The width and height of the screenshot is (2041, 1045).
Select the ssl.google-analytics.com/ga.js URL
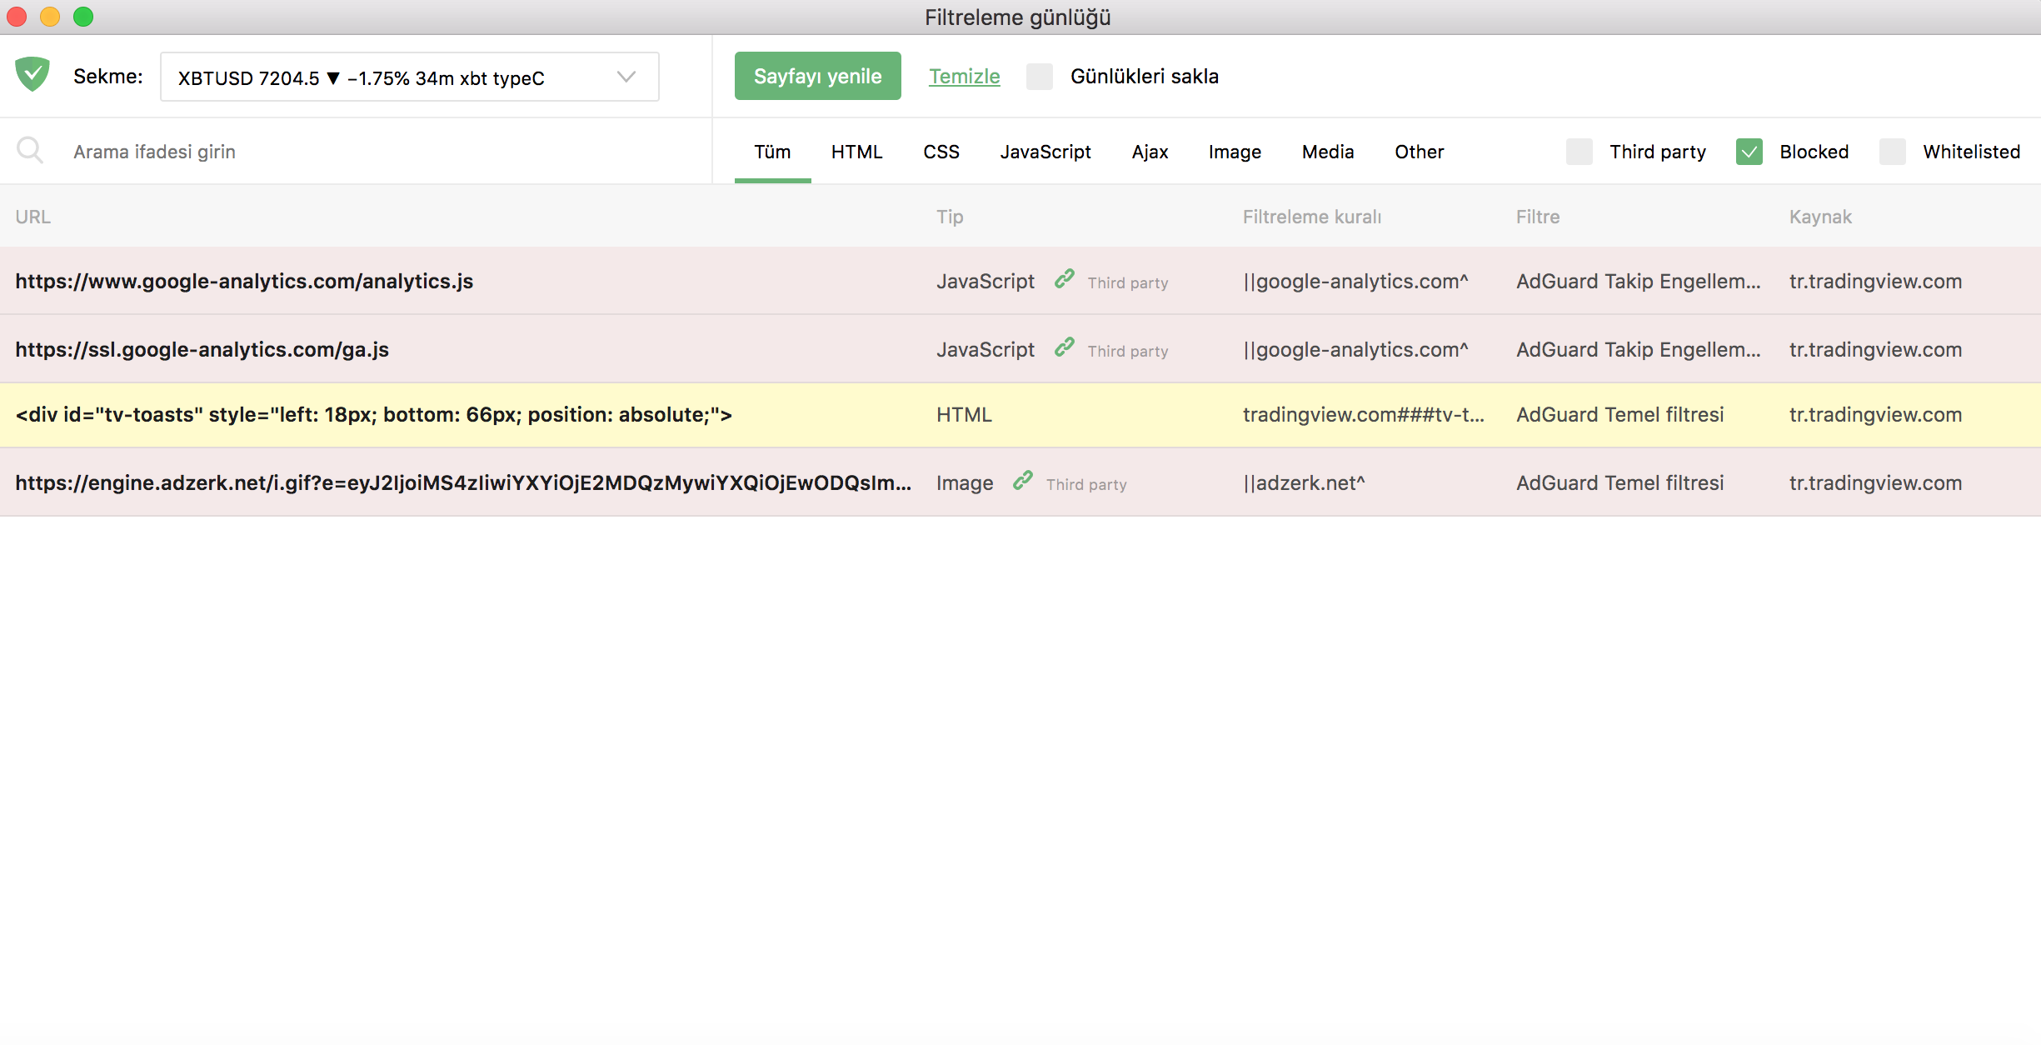(x=202, y=349)
